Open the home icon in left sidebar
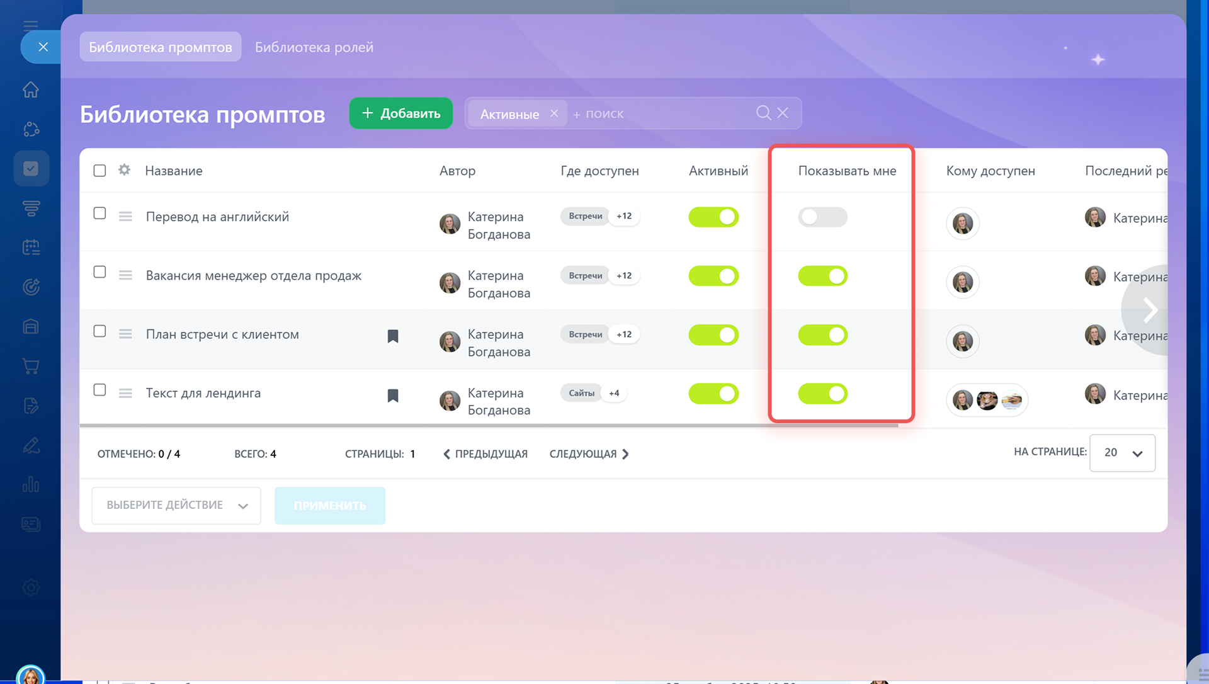The image size is (1209, 684). coord(31,90)
